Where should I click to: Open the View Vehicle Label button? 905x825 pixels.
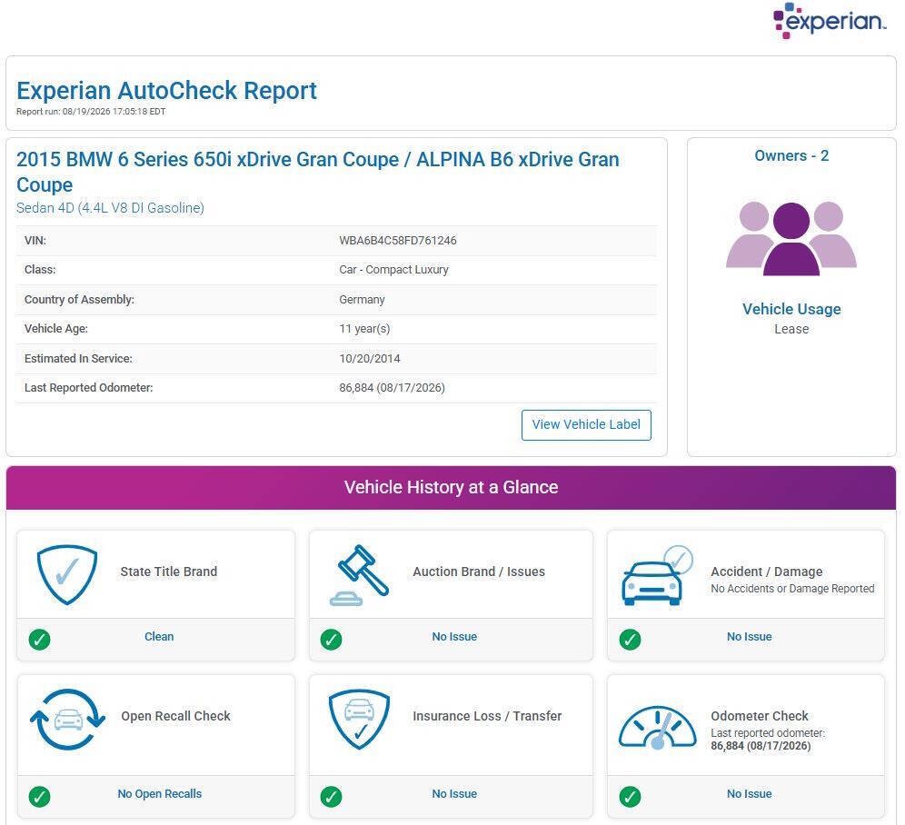pyautogui.click(x=586, y=425)
